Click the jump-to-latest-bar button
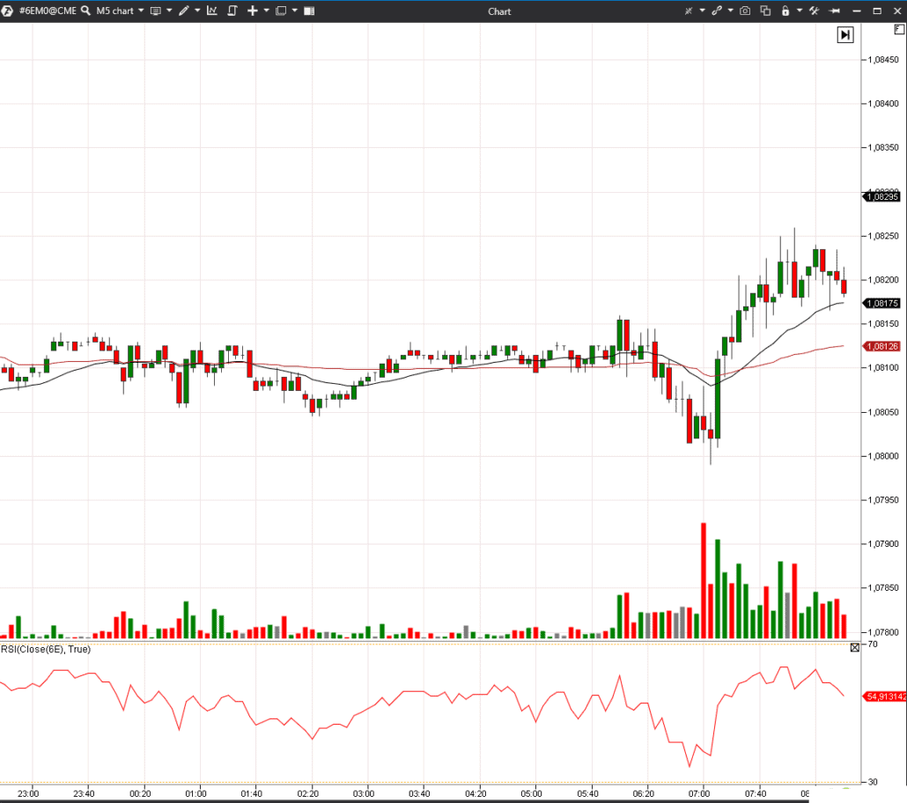The image size is (907, 803). tap(845, 34)
